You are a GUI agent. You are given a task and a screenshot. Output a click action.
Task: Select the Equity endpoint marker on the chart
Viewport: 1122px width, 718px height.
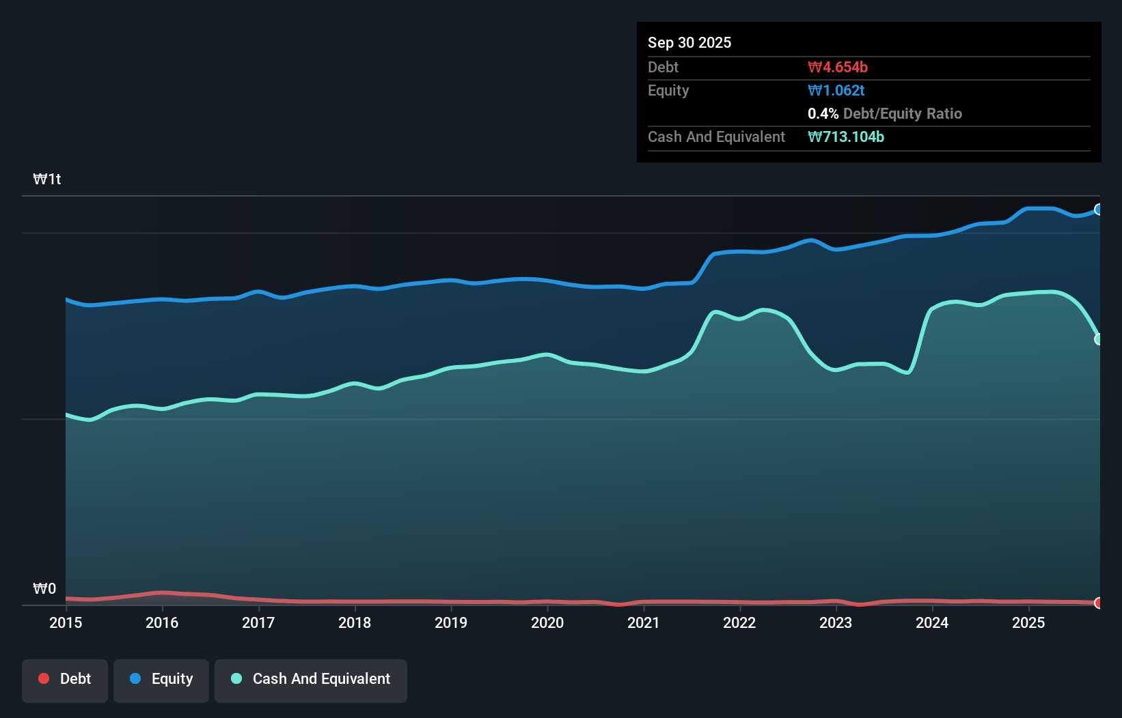[1099, 210]
